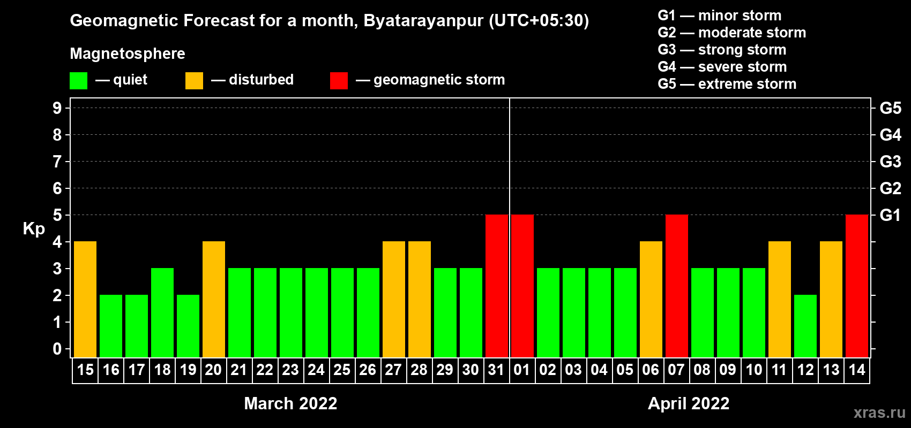Click the 'G3 — strong storm' legend line
Image resolution: width=911 pixels, height=428 pixels.
tap(722, 50)
